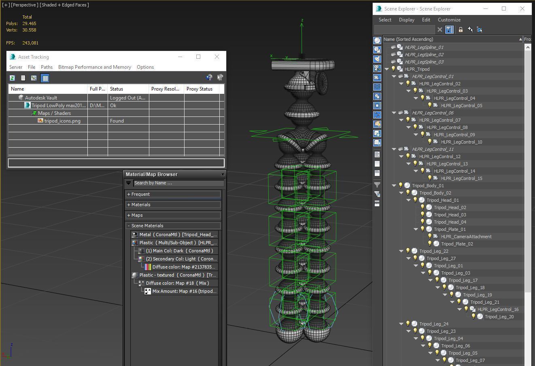The width and height of the screenshot is (535, 366).
Task: Select the highlighted table view icon in Asset Tracking
Action: tap(45, 78)
